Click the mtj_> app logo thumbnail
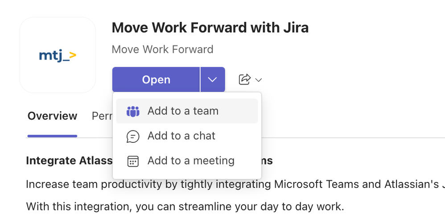The width and height of the screenshot is (445, 214). coord(58,55)
